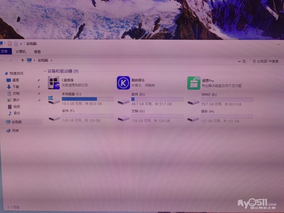The image size is (284, 213).
Task: Select the 软件 (D:) drive icon
Action: [123, 101]
